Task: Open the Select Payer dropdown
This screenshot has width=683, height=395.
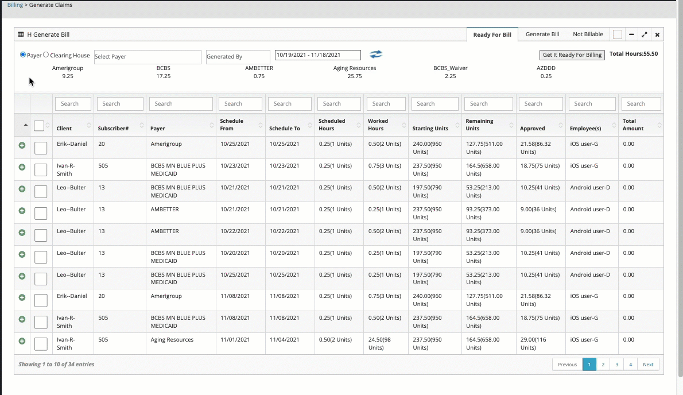Action: [x=148, y=57]
